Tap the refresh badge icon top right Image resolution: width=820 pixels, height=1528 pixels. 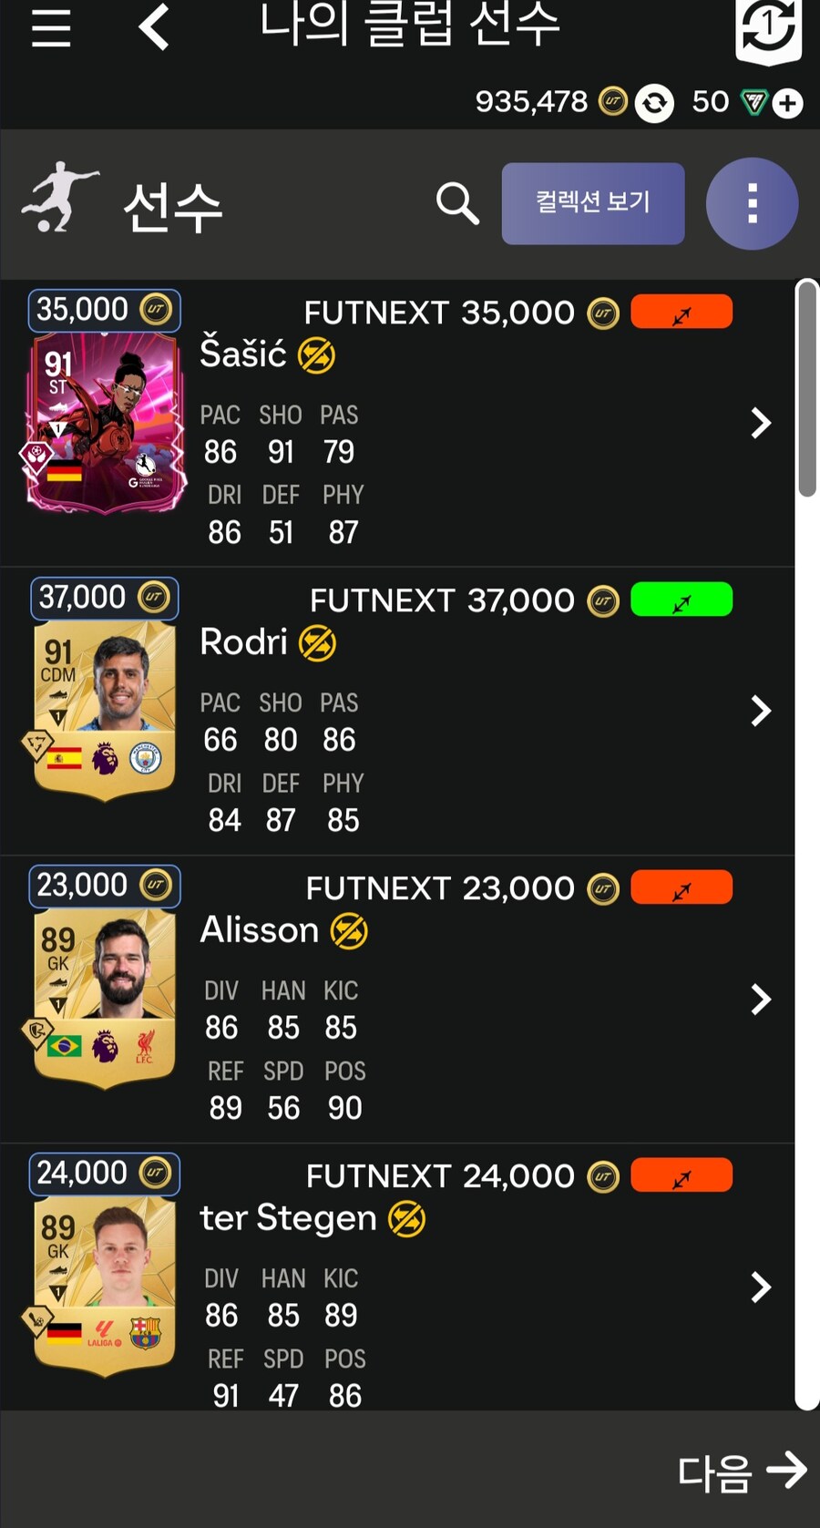768,30
